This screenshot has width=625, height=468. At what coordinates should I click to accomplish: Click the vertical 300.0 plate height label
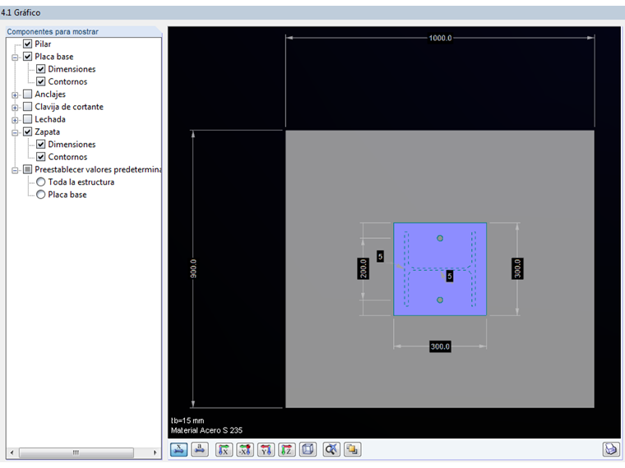[x=517, y=268]
